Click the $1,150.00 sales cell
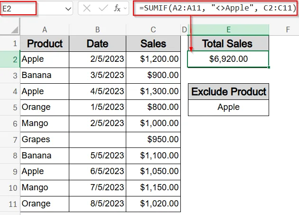This screenshot has width=299, height=215. tap(153, 188)
